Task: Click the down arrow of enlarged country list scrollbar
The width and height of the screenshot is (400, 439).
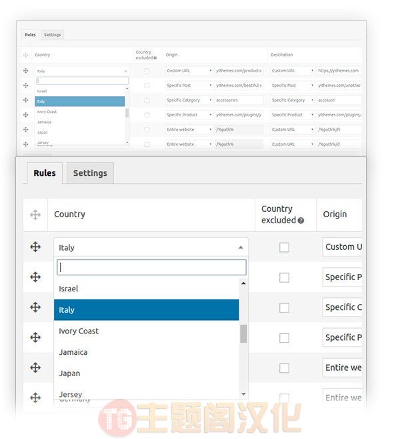Action: (243, 394)
